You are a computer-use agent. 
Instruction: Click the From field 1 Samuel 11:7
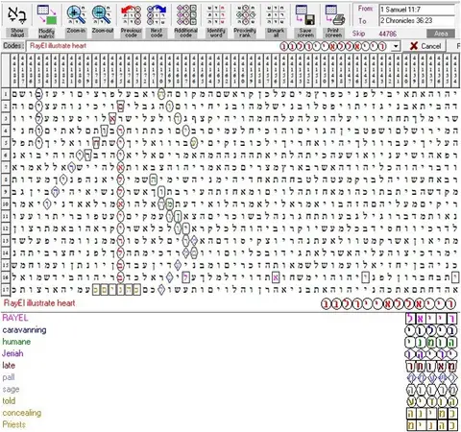pos(417,10)
